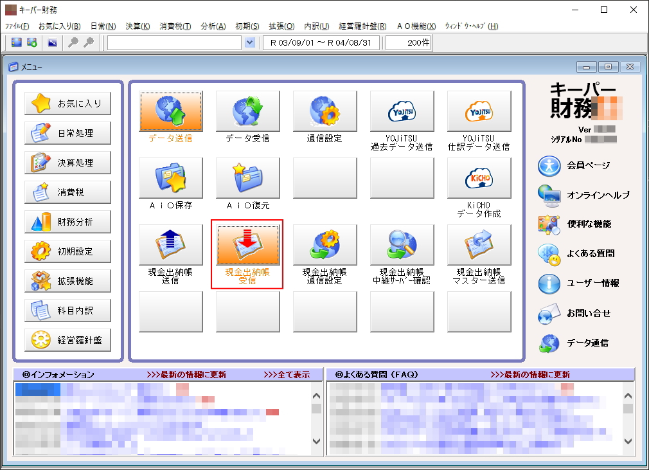Click the dark screen toolbar icon
This screenshot has width=649, height=470.
(52, 42)
